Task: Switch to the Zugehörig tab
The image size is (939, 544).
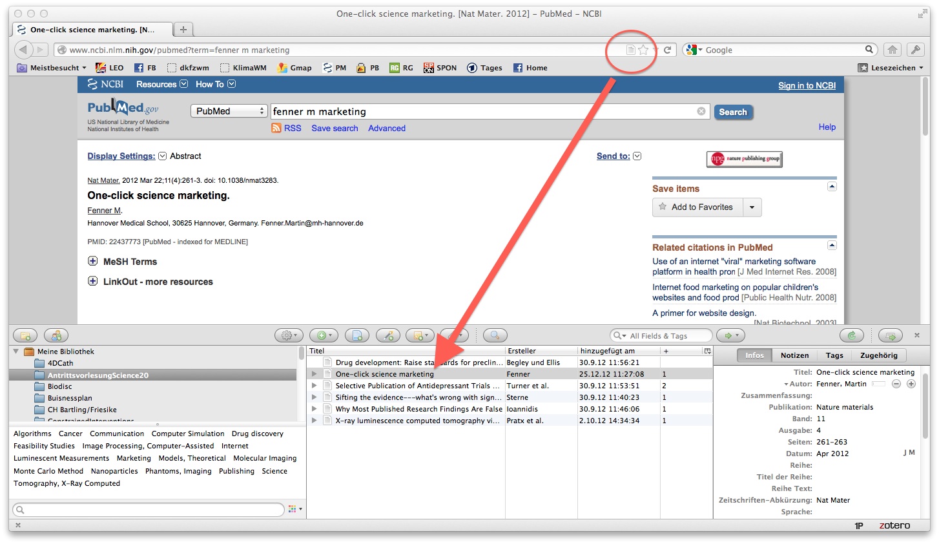Action: (879, 355)
